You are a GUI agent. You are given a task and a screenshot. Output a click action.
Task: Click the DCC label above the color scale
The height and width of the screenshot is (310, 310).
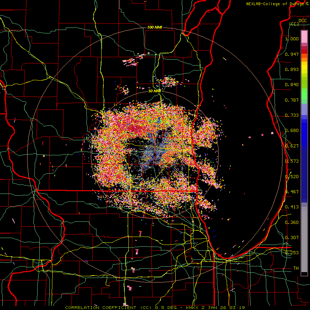click(302, 21)
